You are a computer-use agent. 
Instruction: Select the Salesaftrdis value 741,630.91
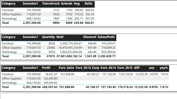coord(108,43)
